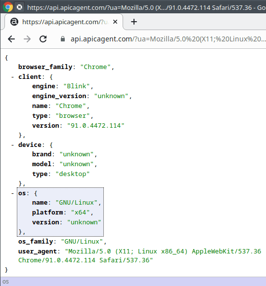Click the "Chrome" browser_family value
The height and width of the screenshot is (286, 266).
pos(95,67)
